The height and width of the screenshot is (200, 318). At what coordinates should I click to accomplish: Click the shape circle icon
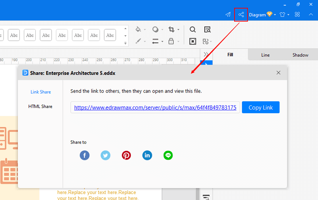click(x=155, y=29)
